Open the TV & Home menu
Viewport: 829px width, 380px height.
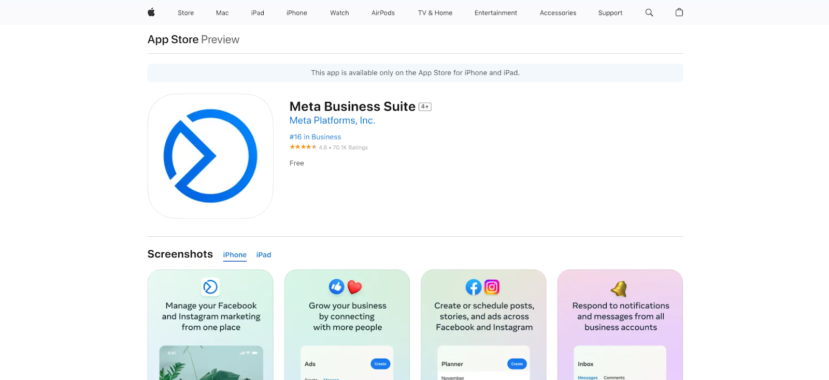pyautogui.click(x=435, y=13)
